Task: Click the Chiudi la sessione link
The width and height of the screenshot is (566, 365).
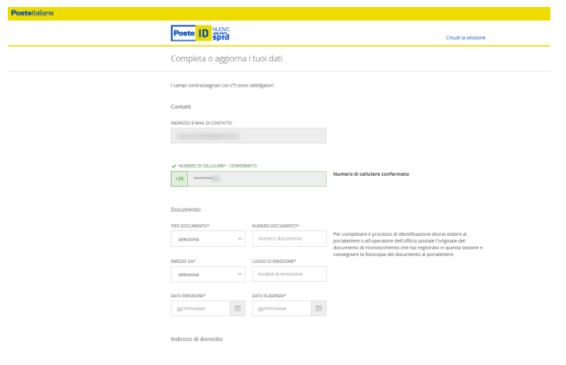Action: coord(465,37)
